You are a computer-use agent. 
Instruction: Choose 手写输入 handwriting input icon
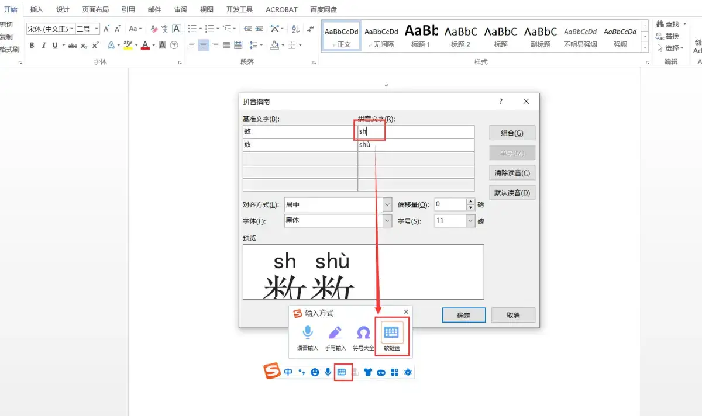click(335, 337)
